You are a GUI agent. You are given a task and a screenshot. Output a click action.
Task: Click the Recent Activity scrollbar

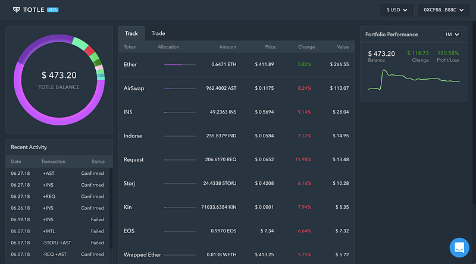point(111,208)
